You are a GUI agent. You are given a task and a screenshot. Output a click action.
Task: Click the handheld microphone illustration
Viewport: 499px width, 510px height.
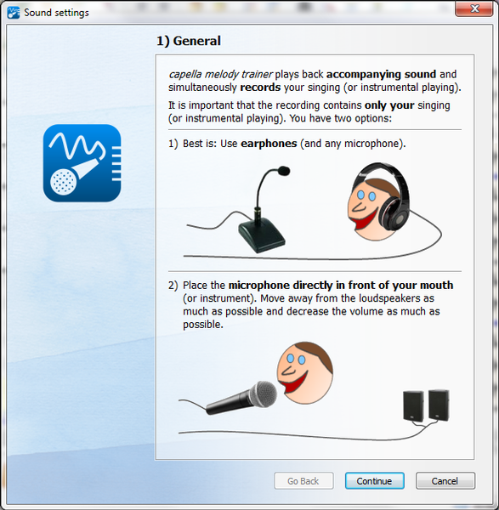241,398
